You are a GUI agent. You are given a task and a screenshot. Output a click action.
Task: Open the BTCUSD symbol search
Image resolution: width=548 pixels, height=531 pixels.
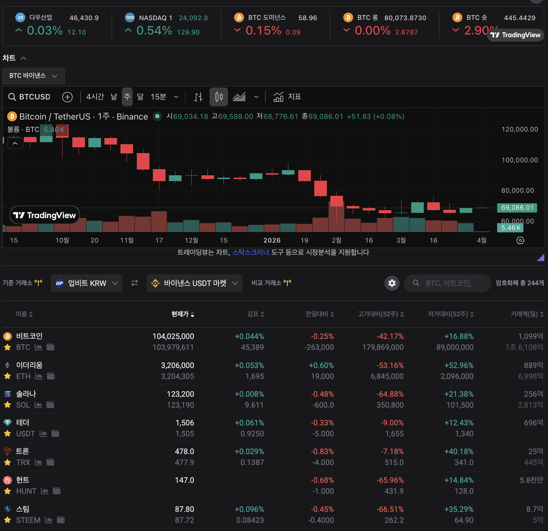[29, 97]
